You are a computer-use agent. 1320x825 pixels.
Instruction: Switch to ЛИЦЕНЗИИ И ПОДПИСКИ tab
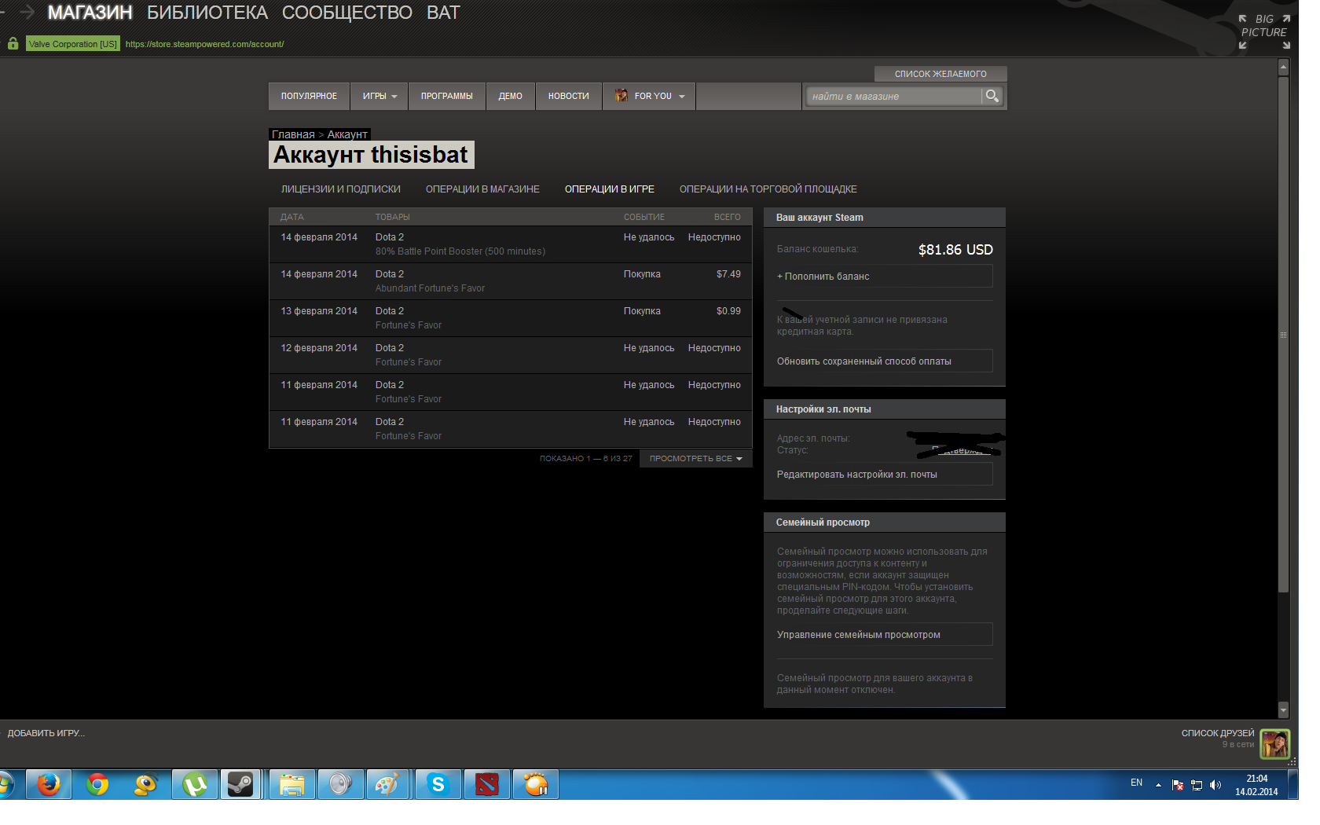pyautogui.click(x=341, y=189)
